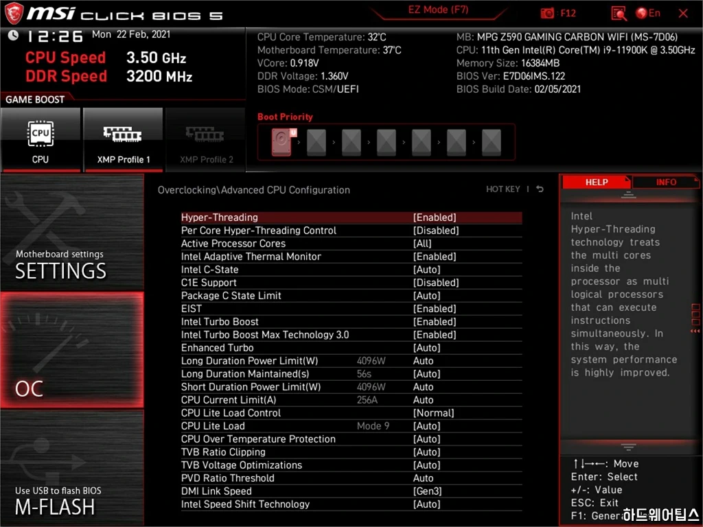The height and width of the screenshot is (527, 703).
Task: Click the clock time display
Action: (55, 36)
